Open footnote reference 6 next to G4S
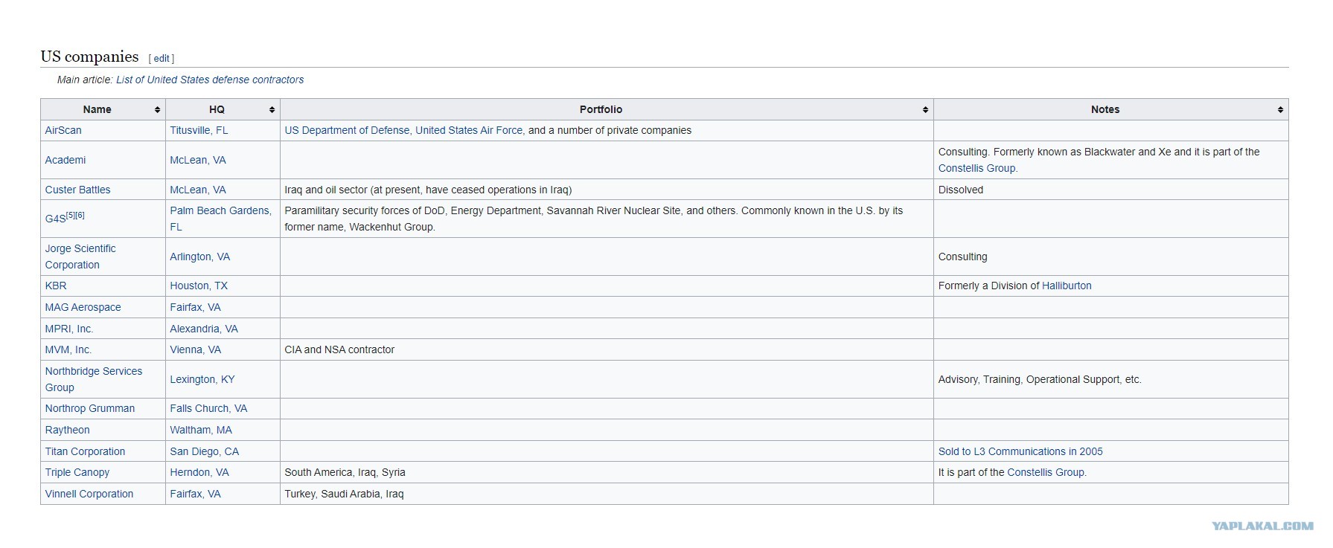The width and height of the screenshot is (1333, 548). pyautogui.click(x=80, y=215)
